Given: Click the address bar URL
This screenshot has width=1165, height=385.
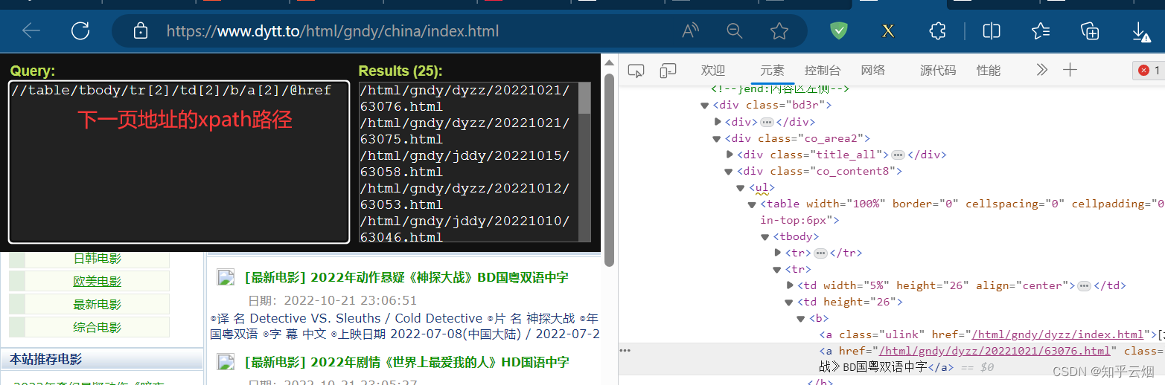Looking at the screenshot, I should click(333, 31).
